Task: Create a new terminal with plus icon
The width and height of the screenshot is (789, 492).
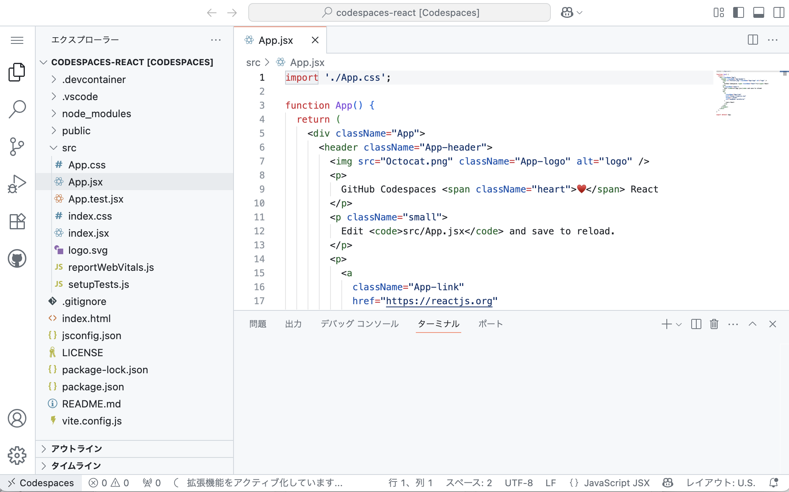Action: click(666, 324)
